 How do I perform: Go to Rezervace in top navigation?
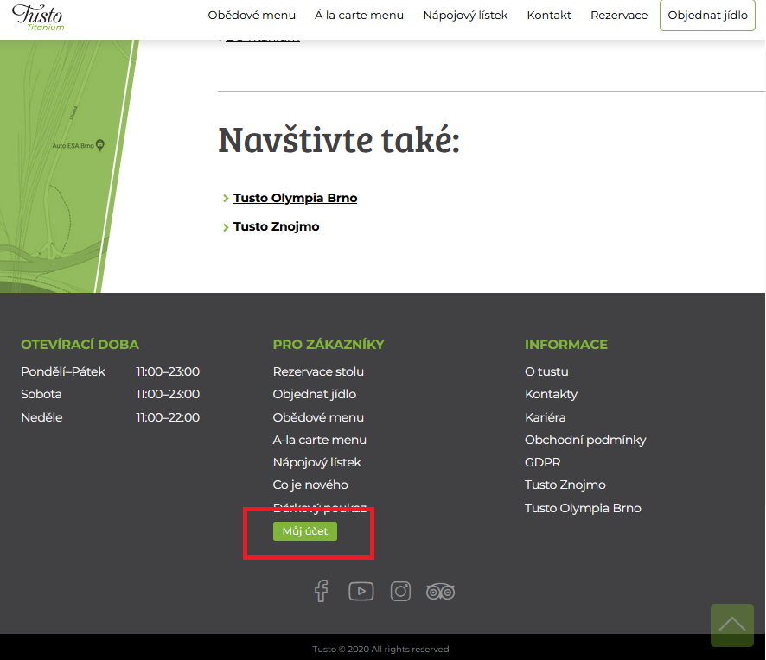(x=619, y=16)
